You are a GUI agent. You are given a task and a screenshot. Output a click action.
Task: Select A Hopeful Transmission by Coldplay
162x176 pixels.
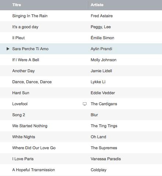pyautogui.click(x=81, y=170)
